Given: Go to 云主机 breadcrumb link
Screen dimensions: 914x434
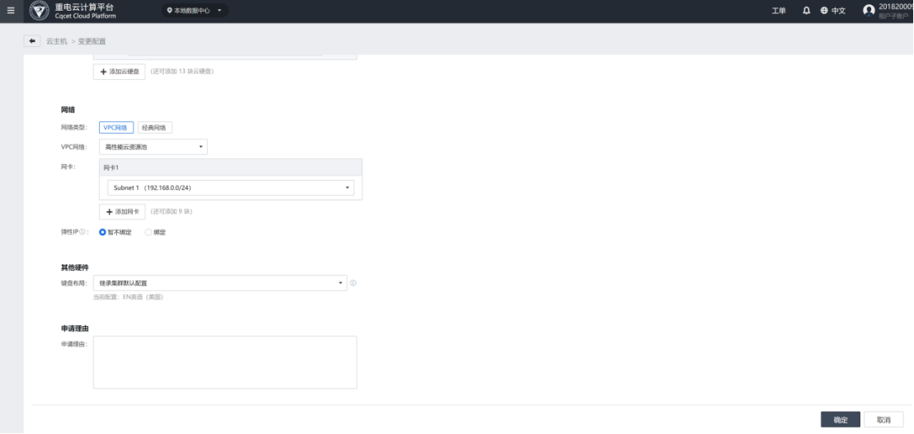Looking at the screenshot, I should (56, 41).
